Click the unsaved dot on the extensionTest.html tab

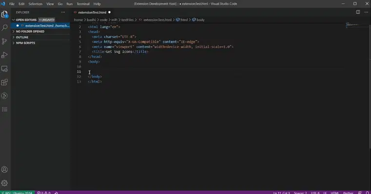click(x=109, y=12)
